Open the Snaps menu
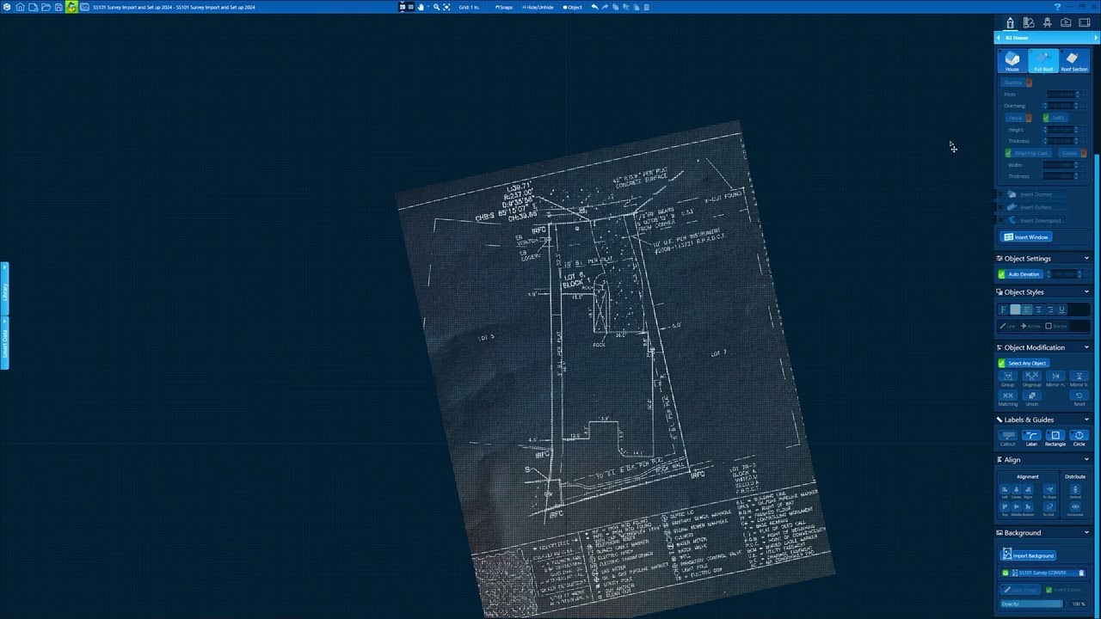1101x619 pixels. click(x=504, y=7)
